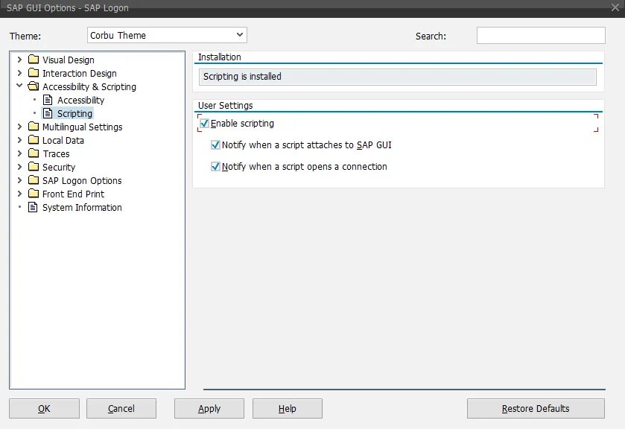Uncheck Notify when a script attaches to SAP GUI

click(x=215, y=144)
